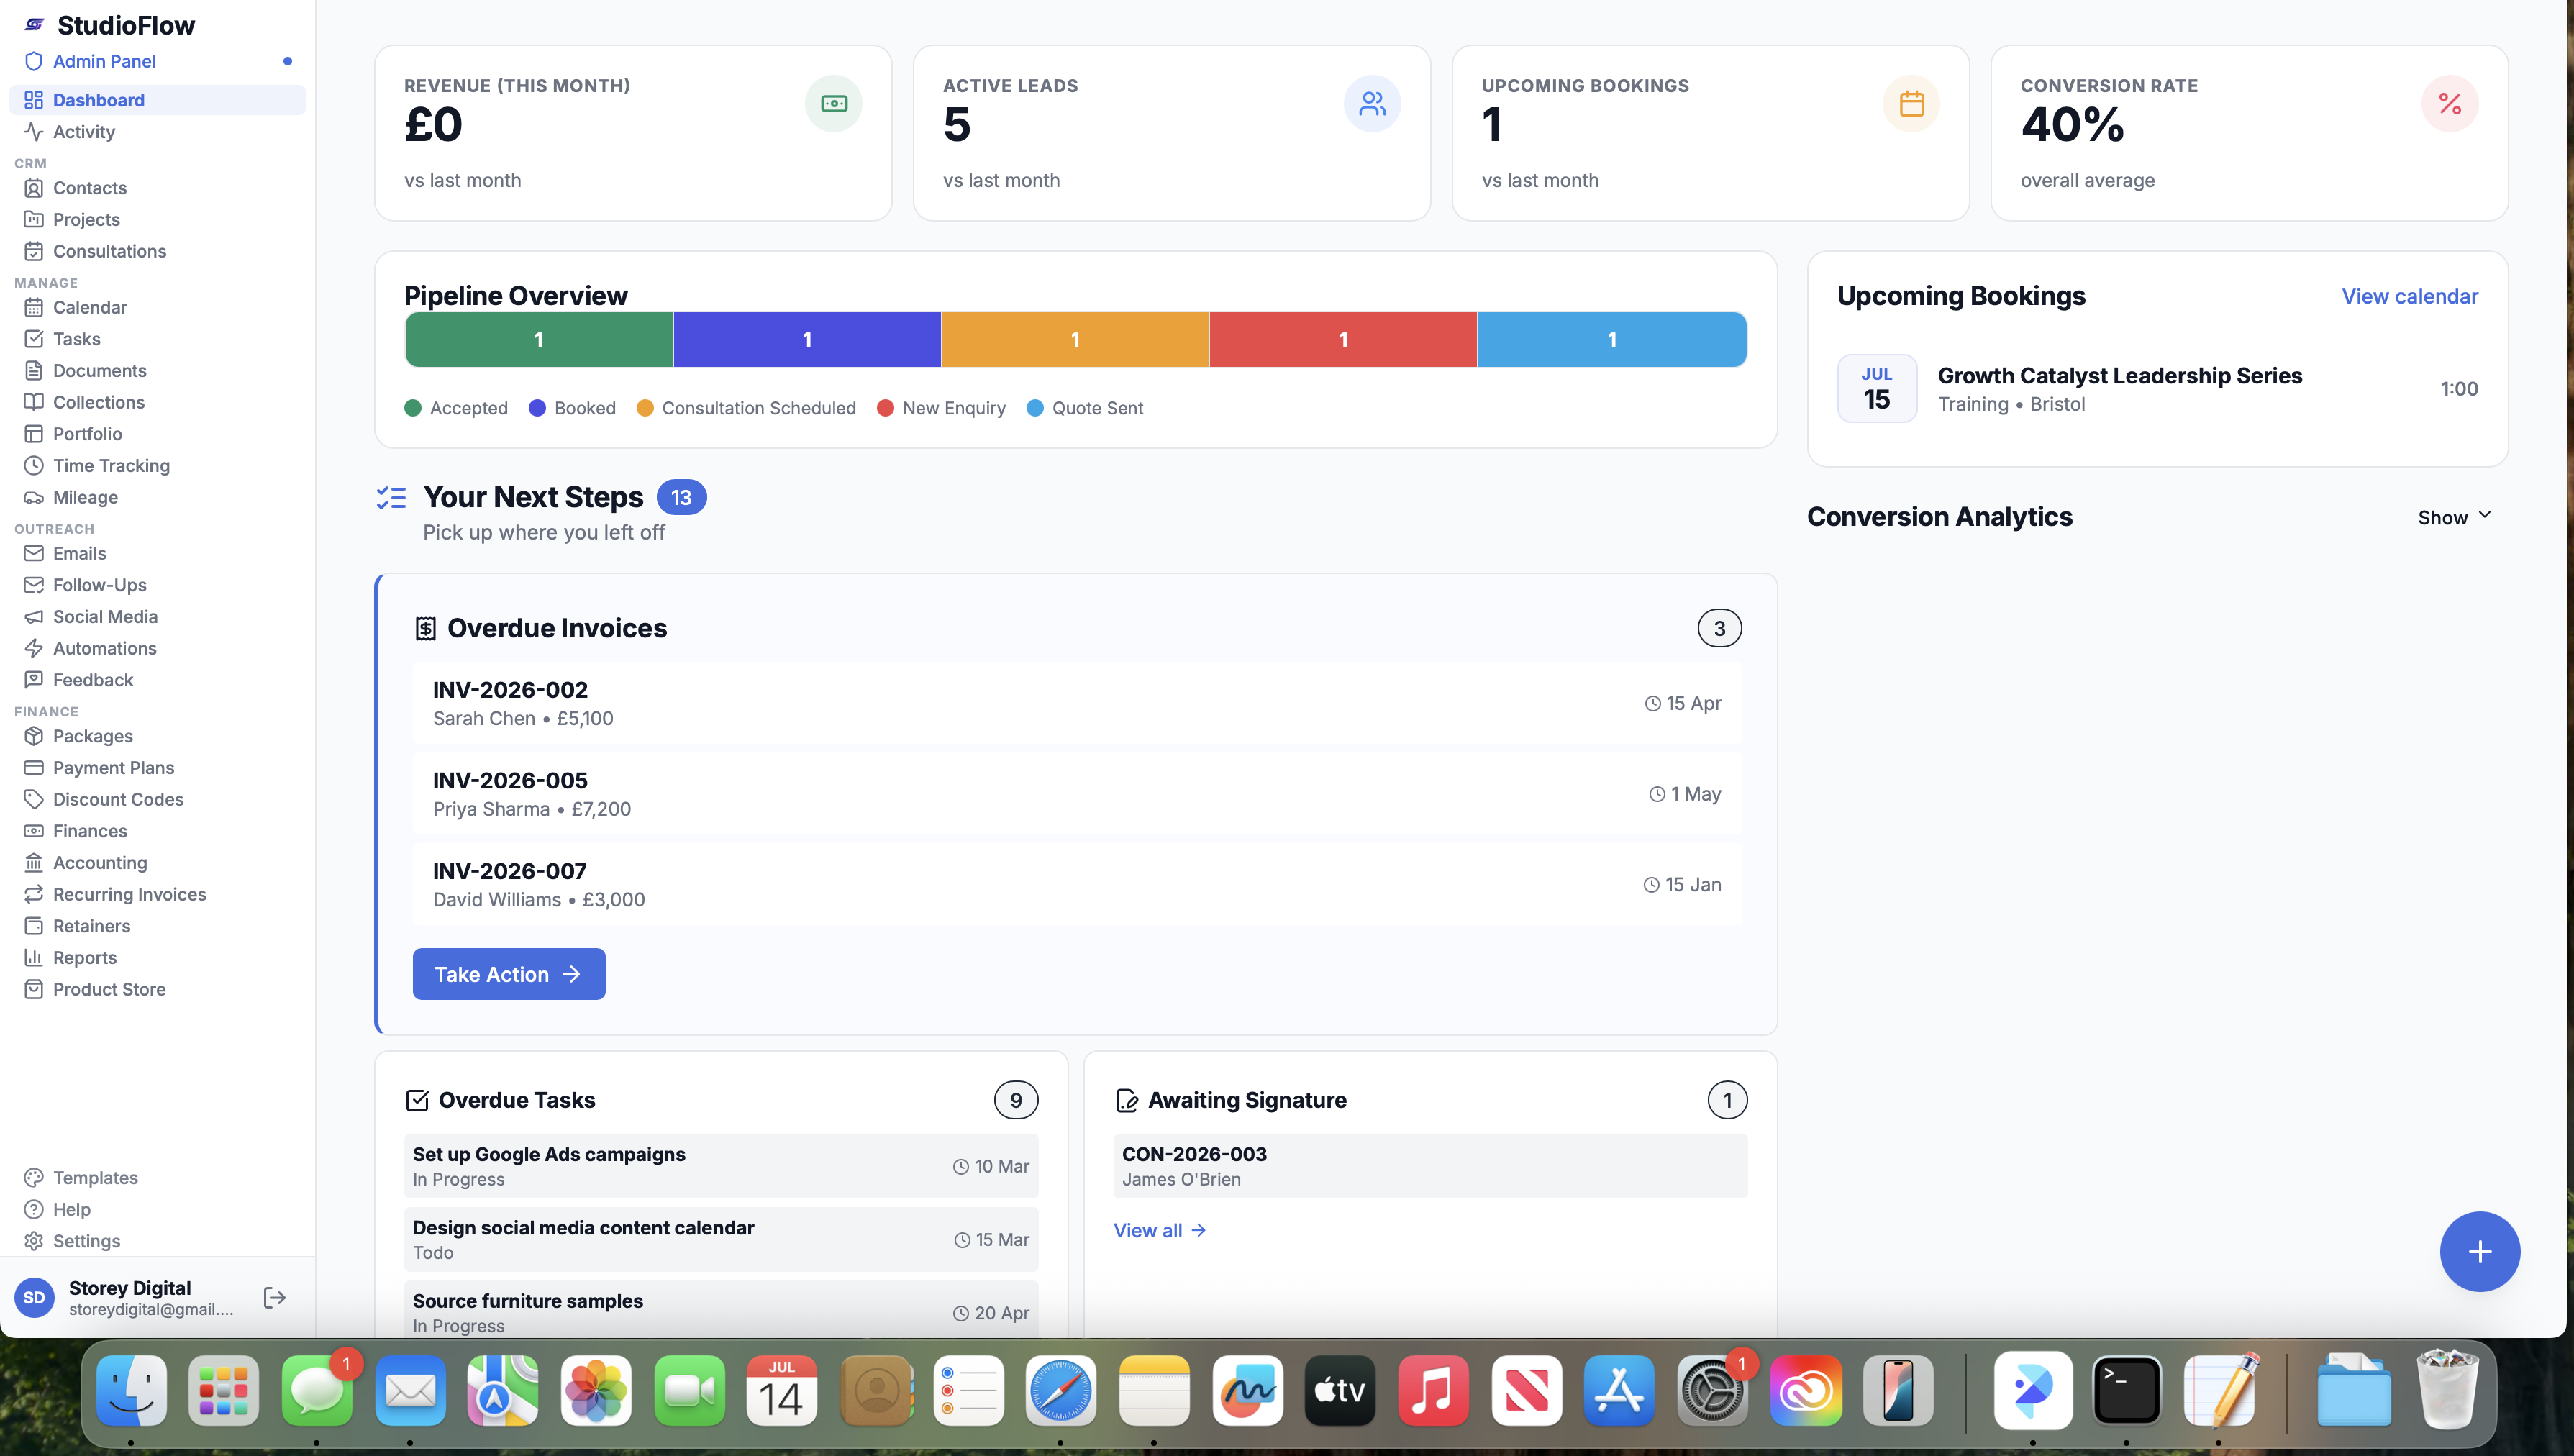Go to Projects in the sidebar
Image resolution: width=2574 pixels, height=1456 pixels.
157,219
